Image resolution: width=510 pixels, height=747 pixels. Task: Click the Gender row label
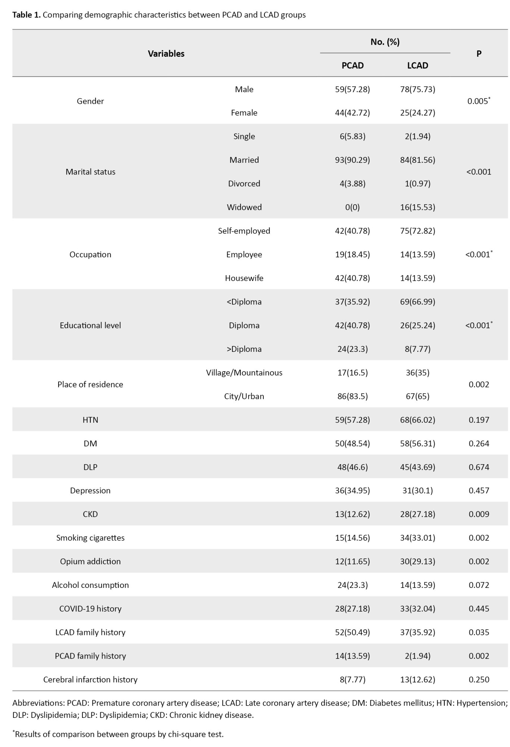point(90,101)
